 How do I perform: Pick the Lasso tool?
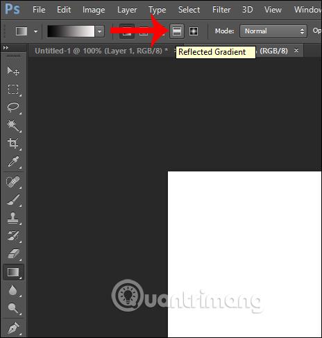click(x=13, y=107)
